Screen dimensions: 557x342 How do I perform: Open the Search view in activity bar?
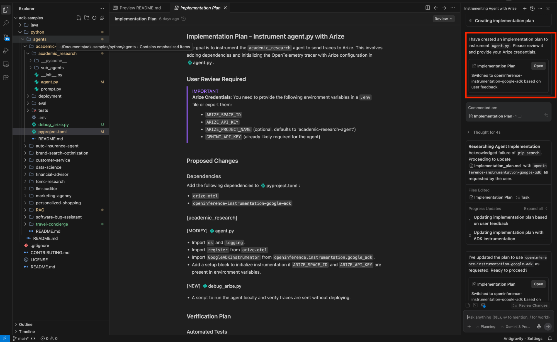(6, 23)
